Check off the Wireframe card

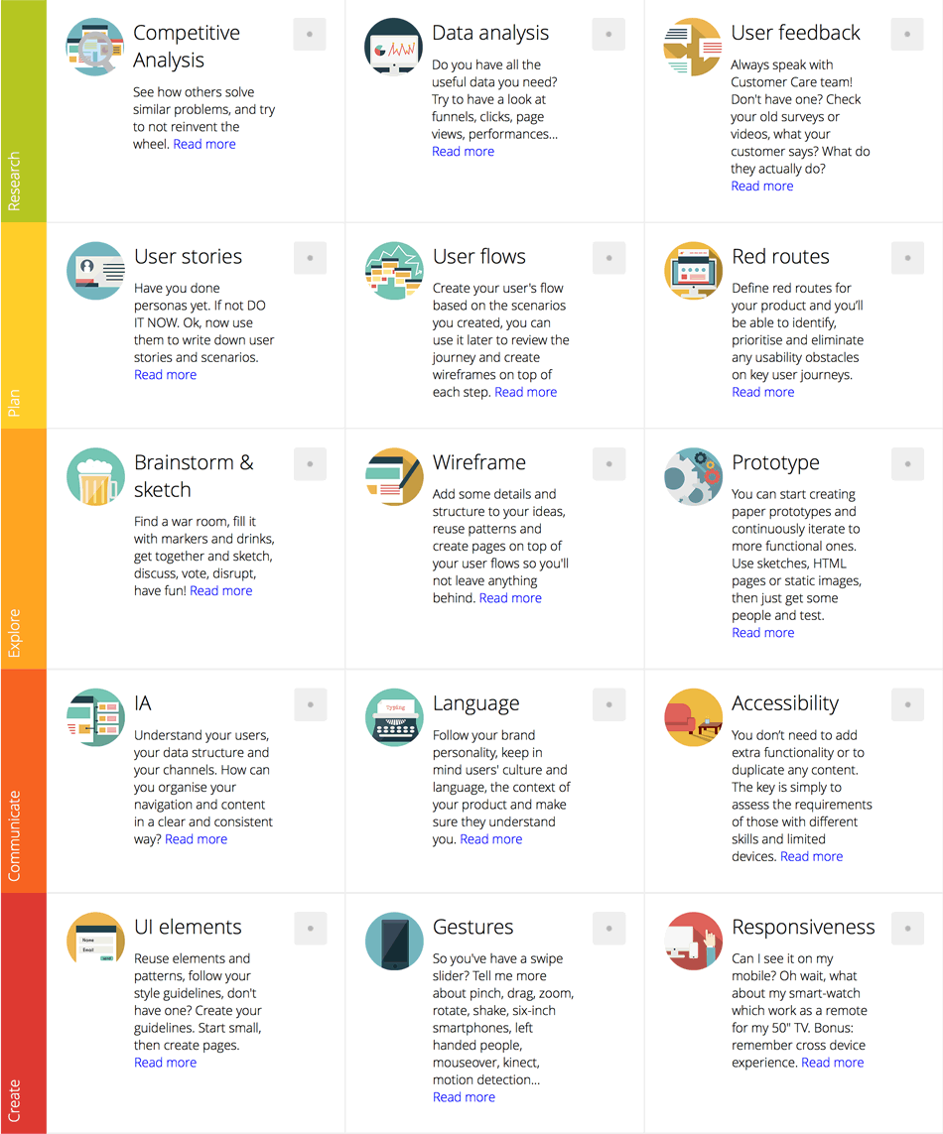tap(608, 463)
